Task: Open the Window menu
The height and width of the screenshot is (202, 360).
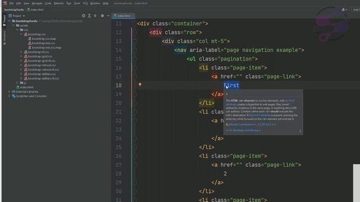Action: click(95, 3)
